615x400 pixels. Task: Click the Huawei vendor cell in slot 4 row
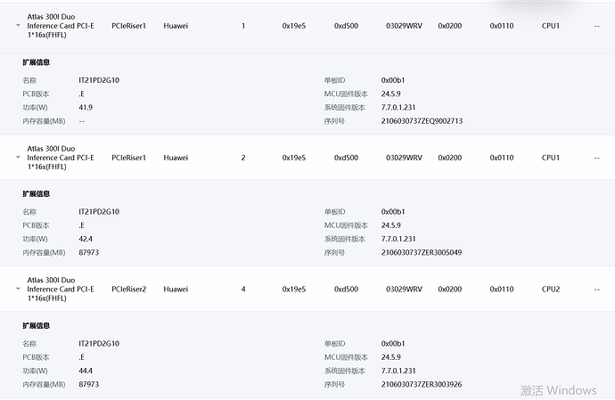[x=176, y=290]
